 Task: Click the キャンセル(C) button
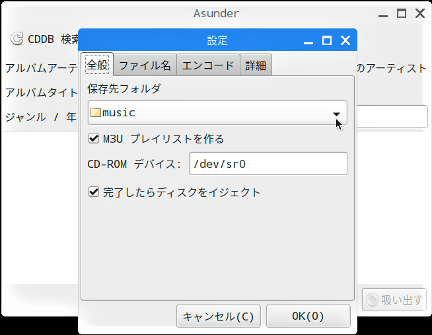pos(219,316)
